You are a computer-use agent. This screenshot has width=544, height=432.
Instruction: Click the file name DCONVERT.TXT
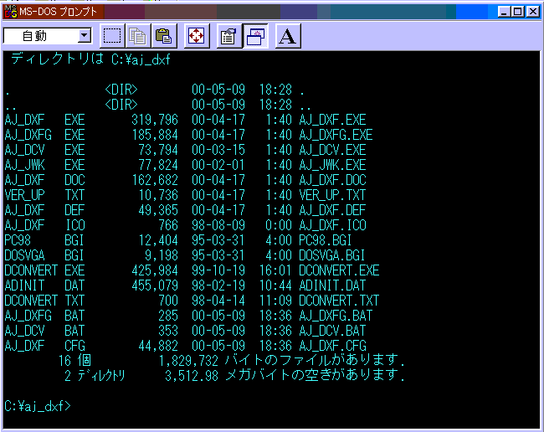coord(339,301)
